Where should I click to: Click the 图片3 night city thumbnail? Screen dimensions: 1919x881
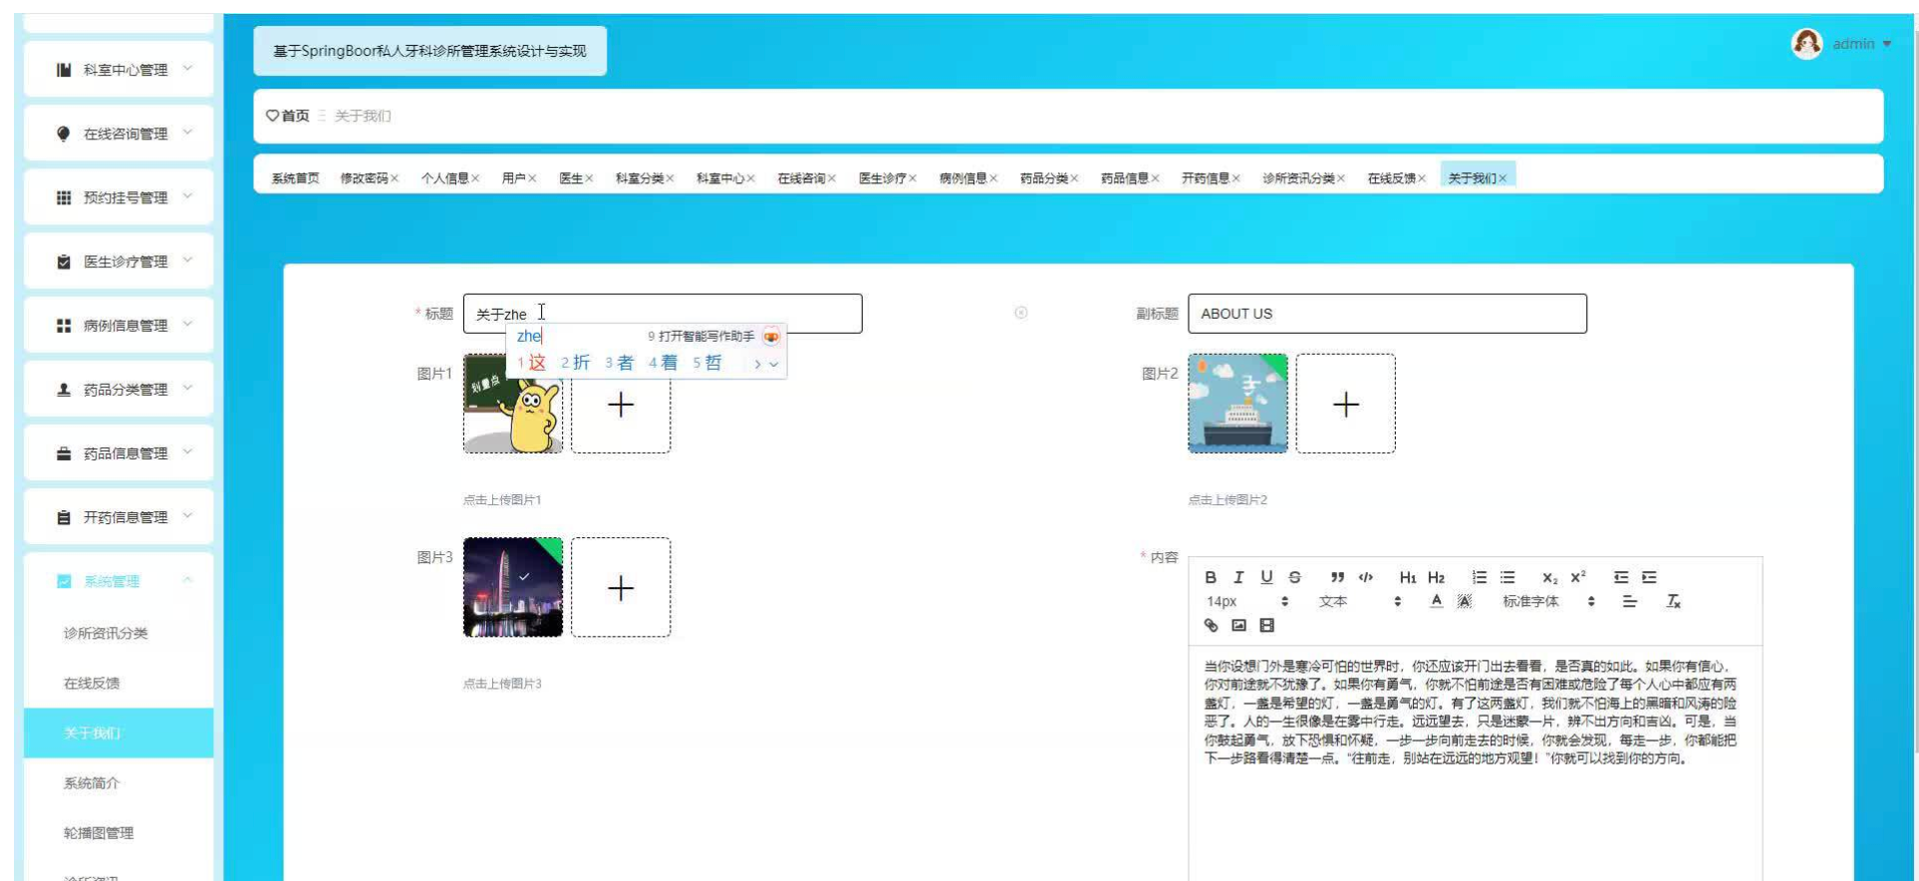[x=513, y=587]
